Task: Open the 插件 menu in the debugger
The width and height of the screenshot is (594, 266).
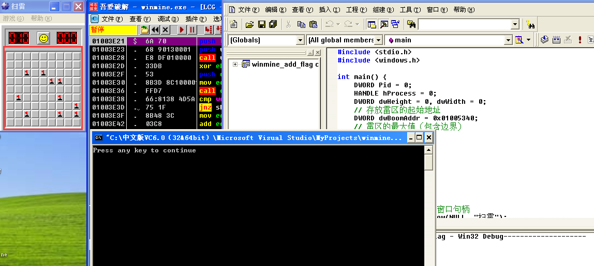Action: pos(196,19)
